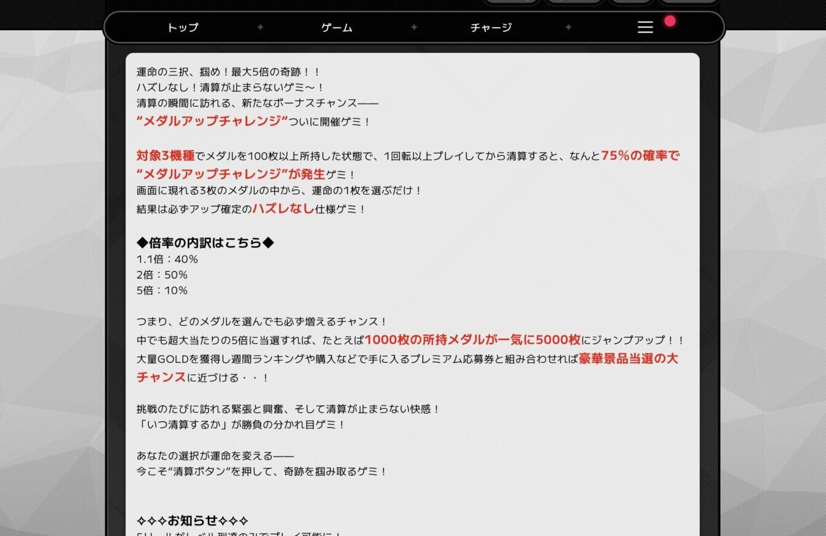The image size is (826, 536).
Task: Click the ◆倍率の内訳はこちら◆ heading
Action: [x=205, y=243]
